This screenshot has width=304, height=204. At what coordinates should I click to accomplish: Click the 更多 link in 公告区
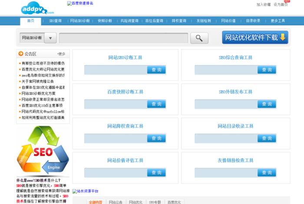[x=61, y=54]
